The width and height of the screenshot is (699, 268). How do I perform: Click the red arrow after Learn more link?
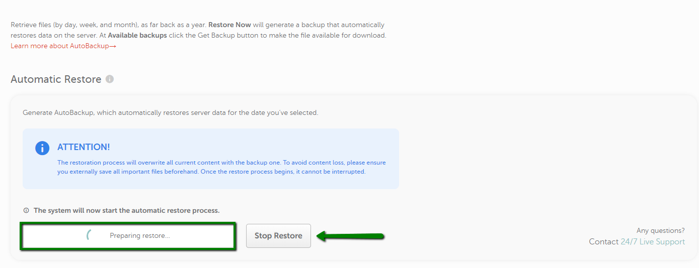(x=113, y=46)
